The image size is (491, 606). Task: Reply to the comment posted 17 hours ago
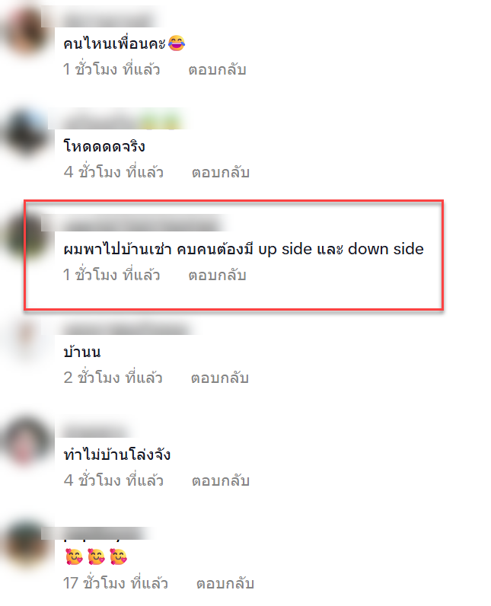pos(225,584)
